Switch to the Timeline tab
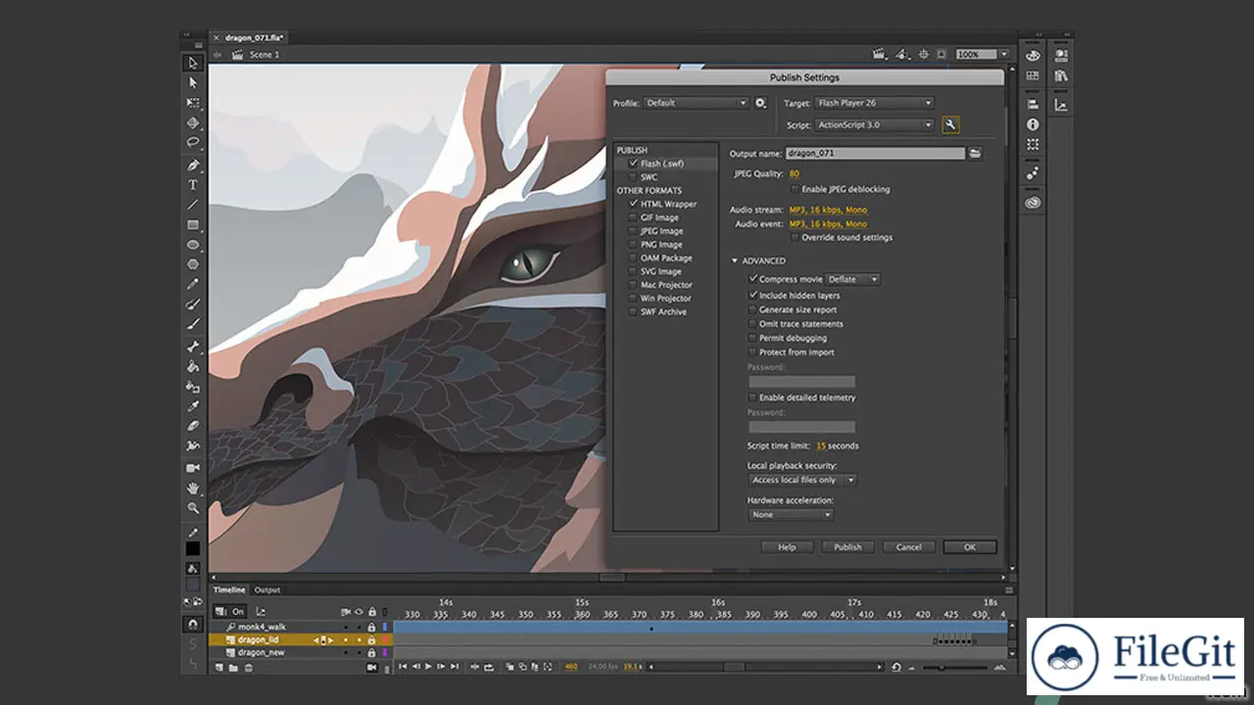 230,589
